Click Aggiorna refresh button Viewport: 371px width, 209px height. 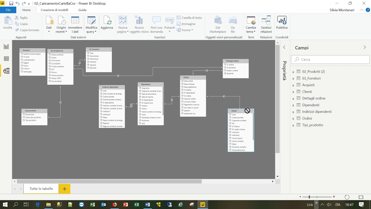[107, 23]
